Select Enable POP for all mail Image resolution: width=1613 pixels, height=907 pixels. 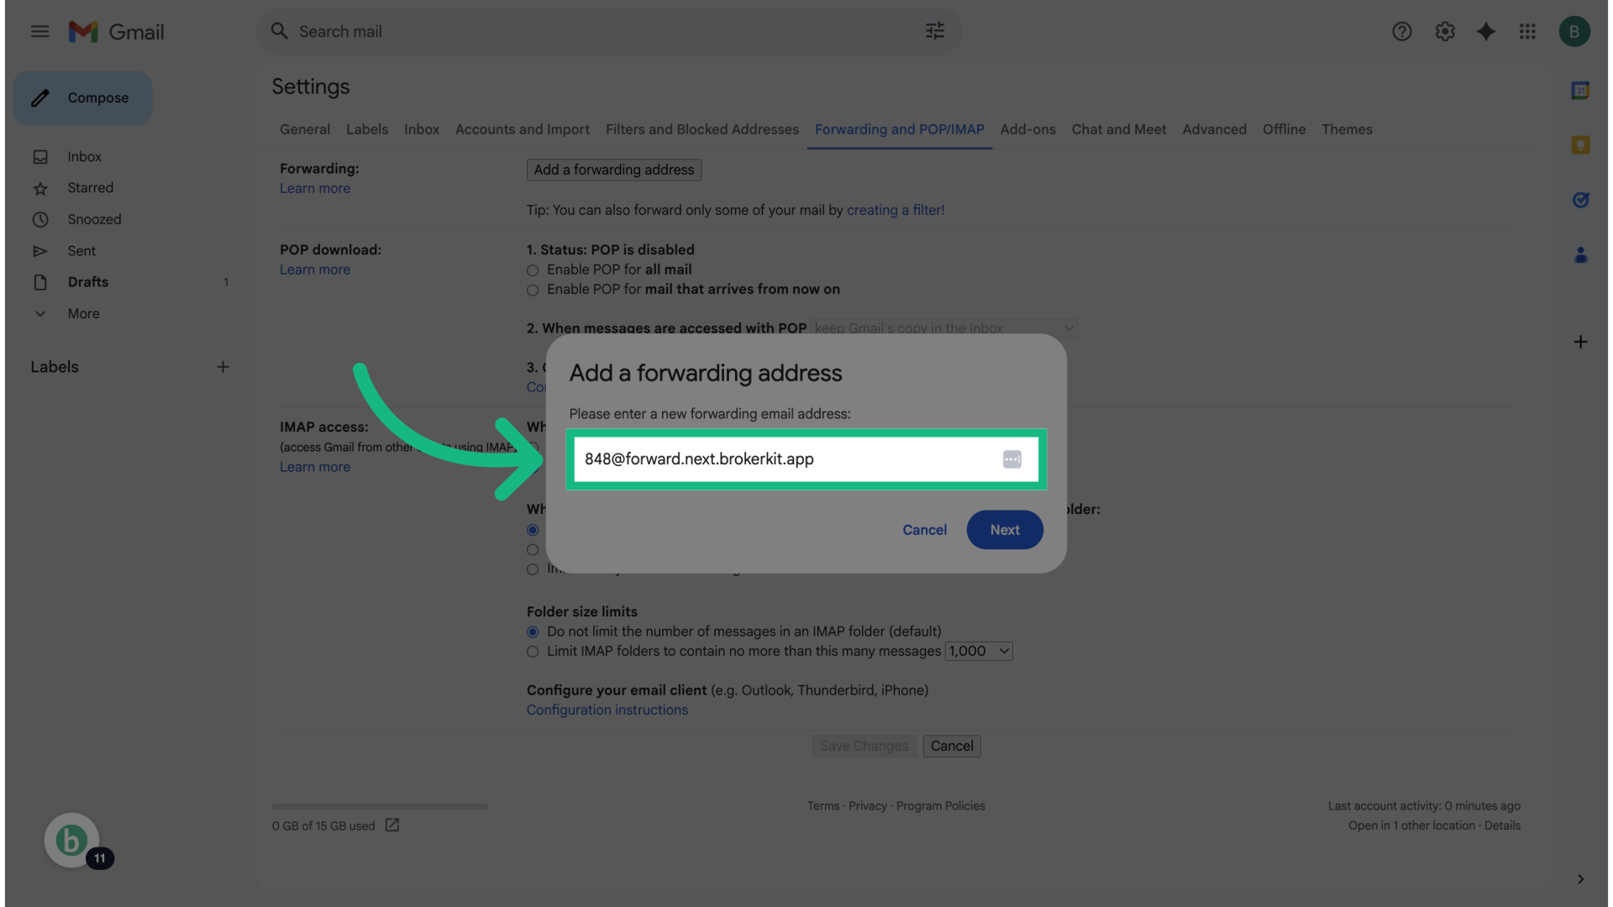pyautogui.click(x=533, y=270)
